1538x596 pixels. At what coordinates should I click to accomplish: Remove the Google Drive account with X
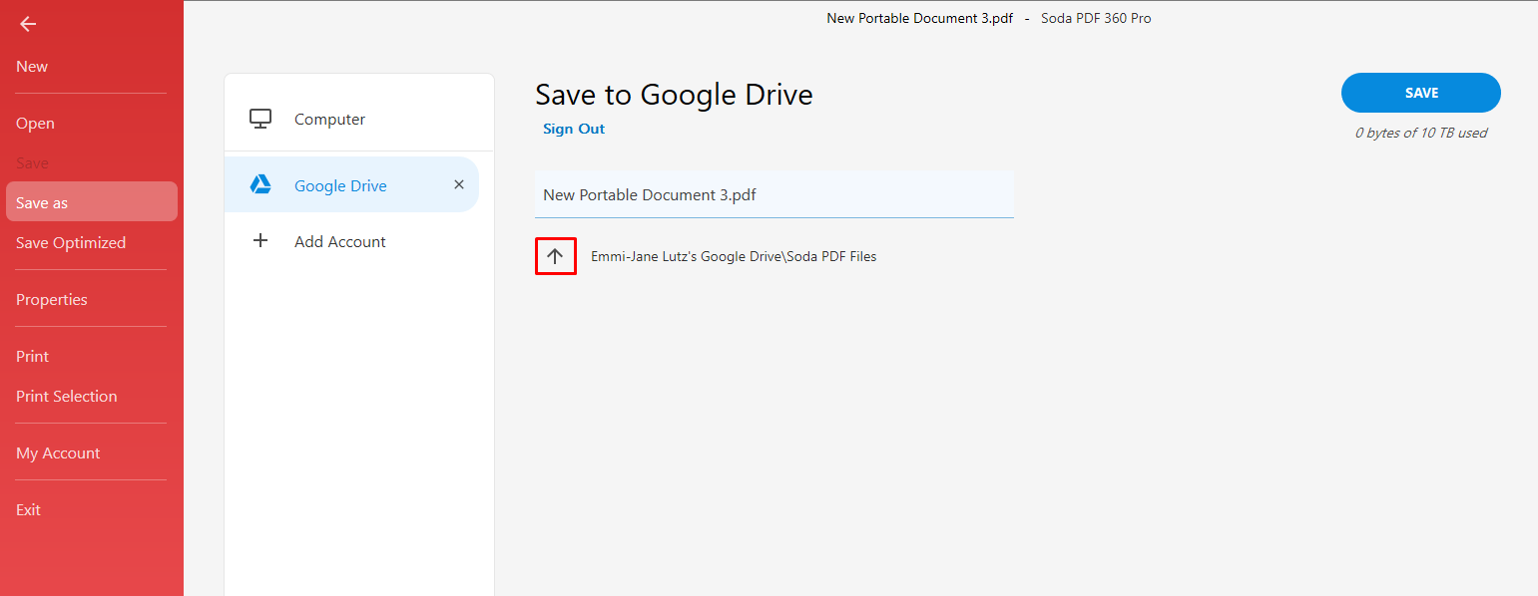459,184
